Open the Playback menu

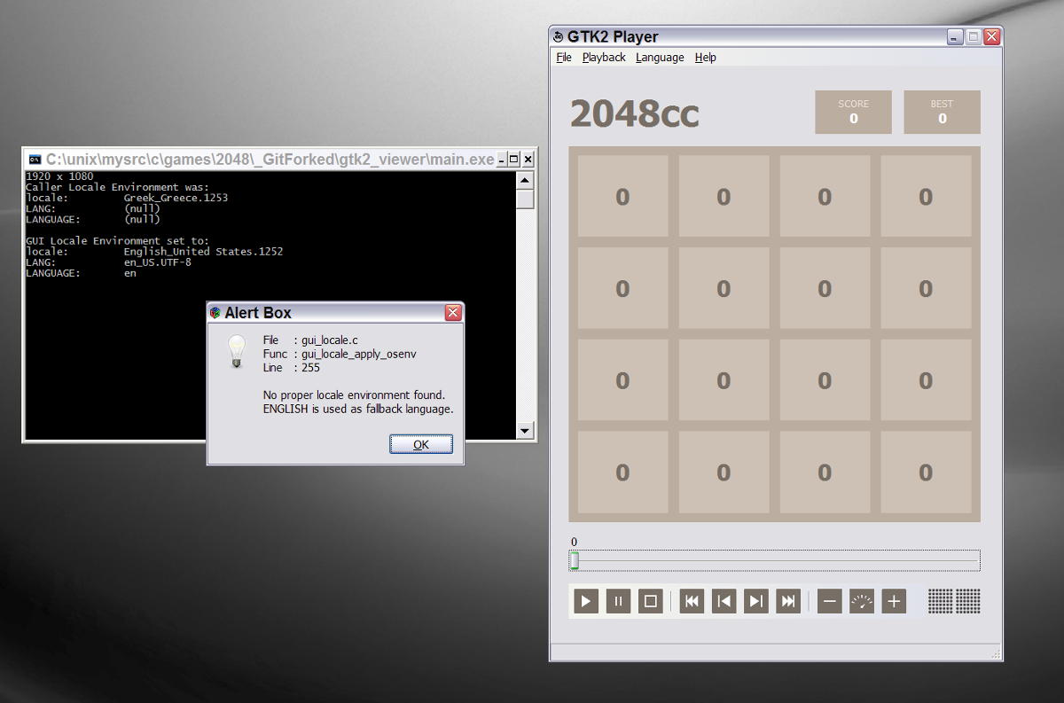(x=604, y=58)
